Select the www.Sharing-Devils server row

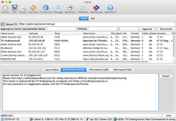(87, 55)
